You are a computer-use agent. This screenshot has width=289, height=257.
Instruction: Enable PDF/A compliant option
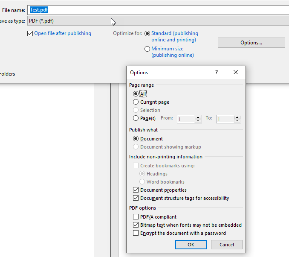click(136, 217)
